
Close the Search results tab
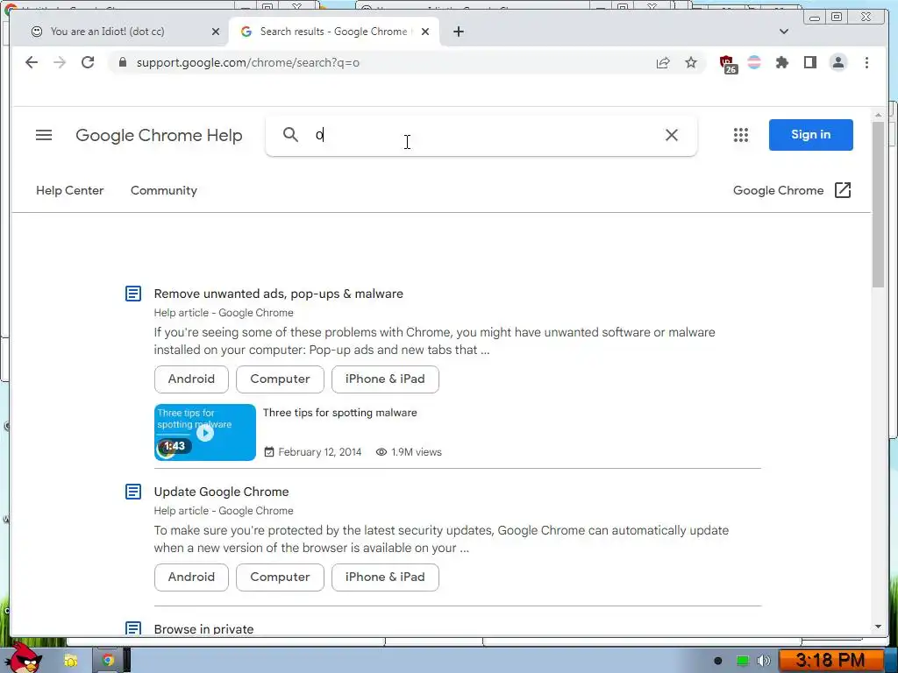pos(425,32)
